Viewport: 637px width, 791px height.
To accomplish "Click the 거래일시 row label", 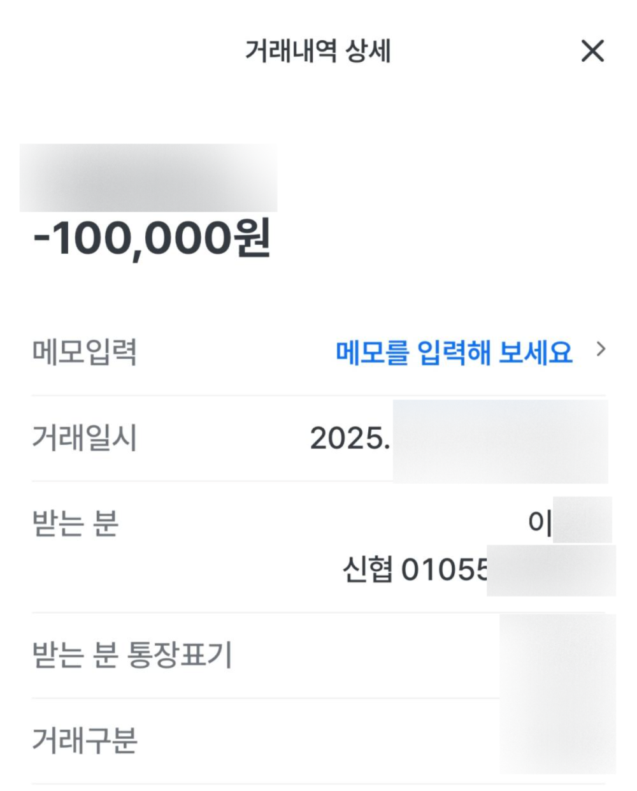I will [85, 439].
